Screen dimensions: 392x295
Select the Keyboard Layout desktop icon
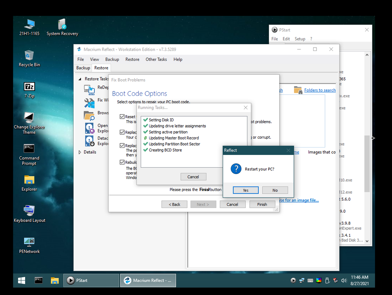(29, 214)
